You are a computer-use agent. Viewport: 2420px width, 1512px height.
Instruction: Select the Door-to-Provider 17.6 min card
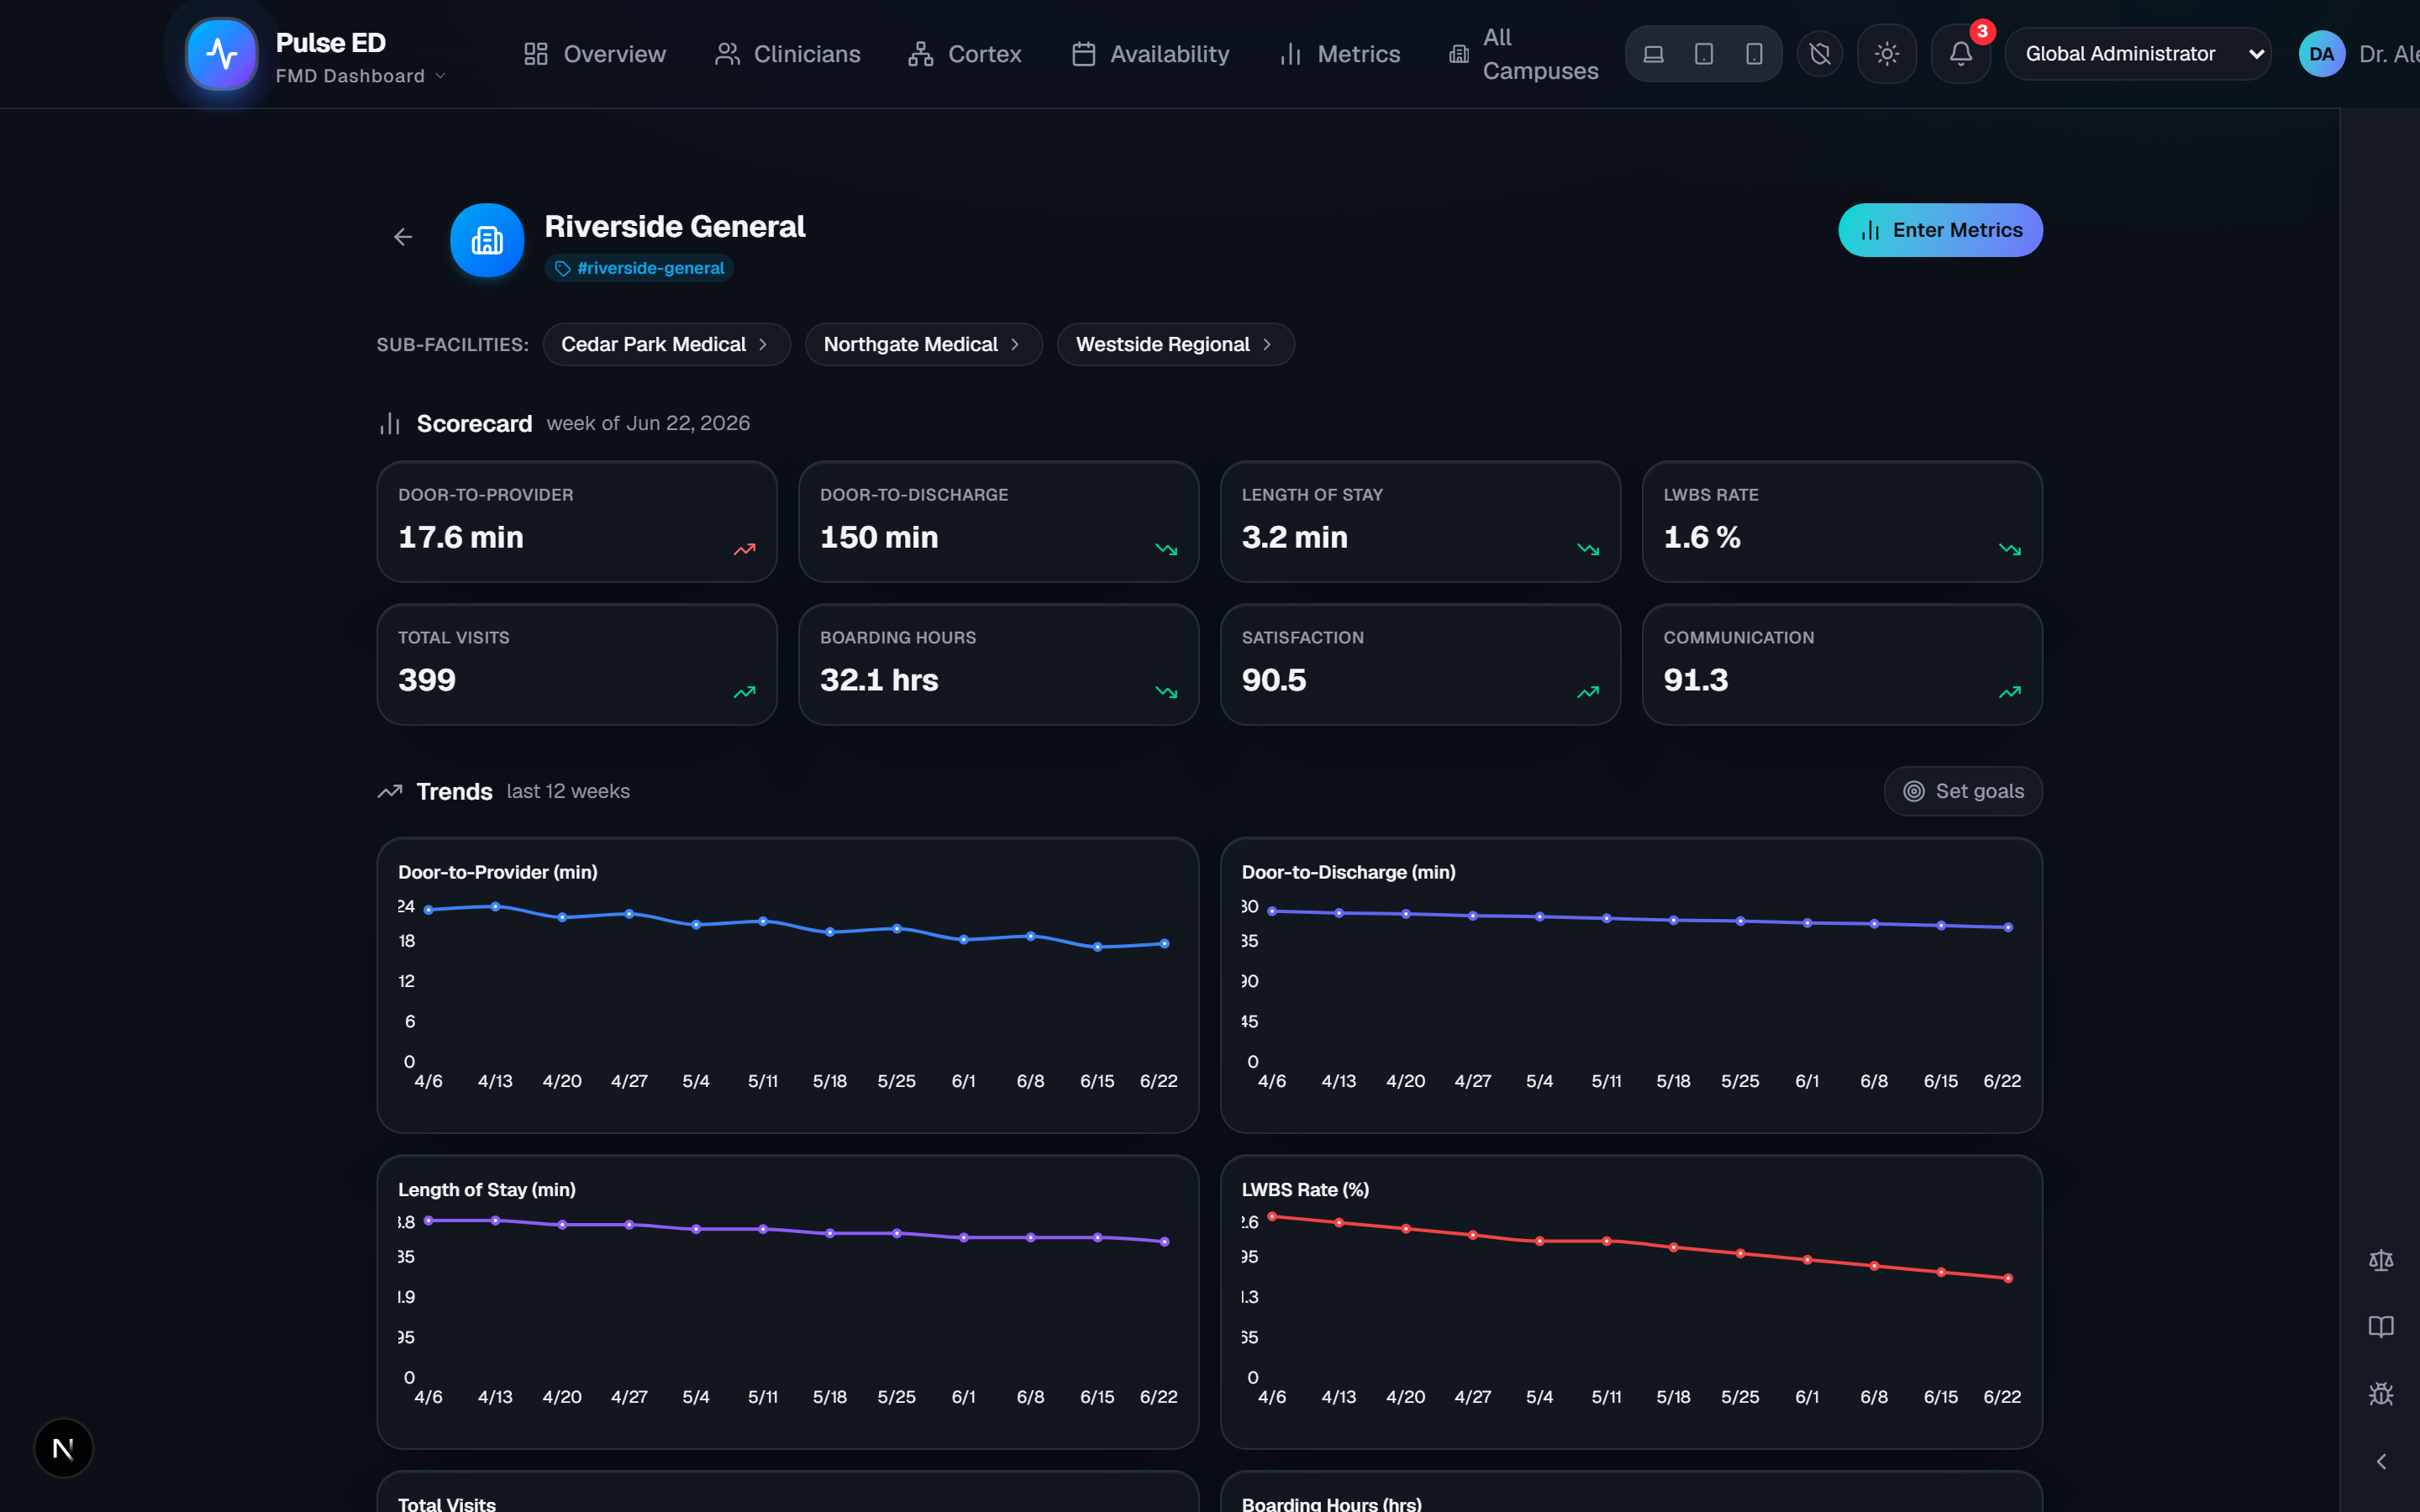577,521
